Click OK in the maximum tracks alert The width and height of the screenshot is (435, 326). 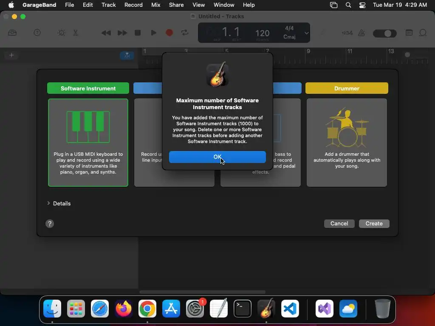pyautogui.click(x=217, y=157)
